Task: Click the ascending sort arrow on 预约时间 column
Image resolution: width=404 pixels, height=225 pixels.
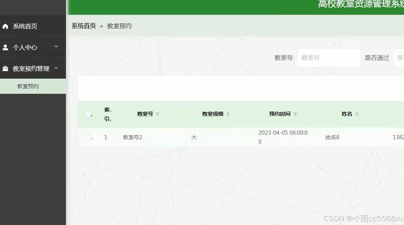Action: tap(295, 112)
